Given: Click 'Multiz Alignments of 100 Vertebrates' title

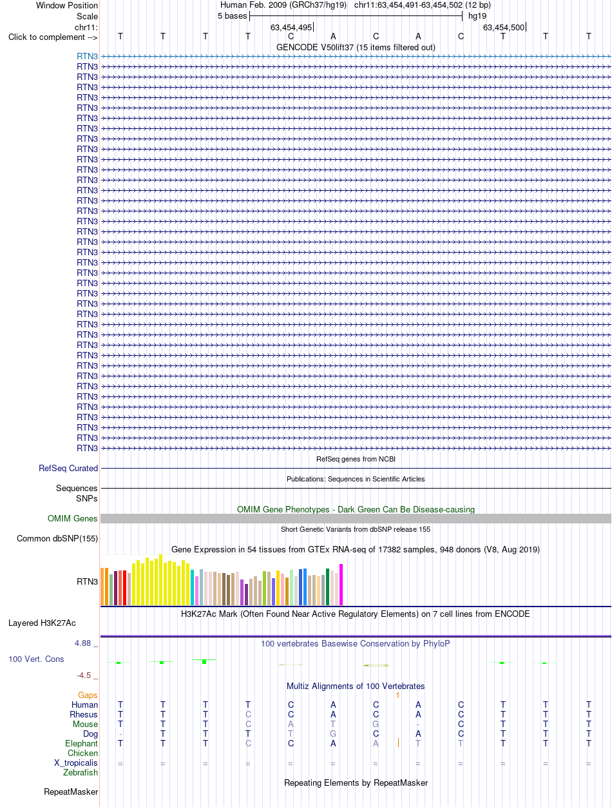Looking at the screenshot, I should [356, 686].
